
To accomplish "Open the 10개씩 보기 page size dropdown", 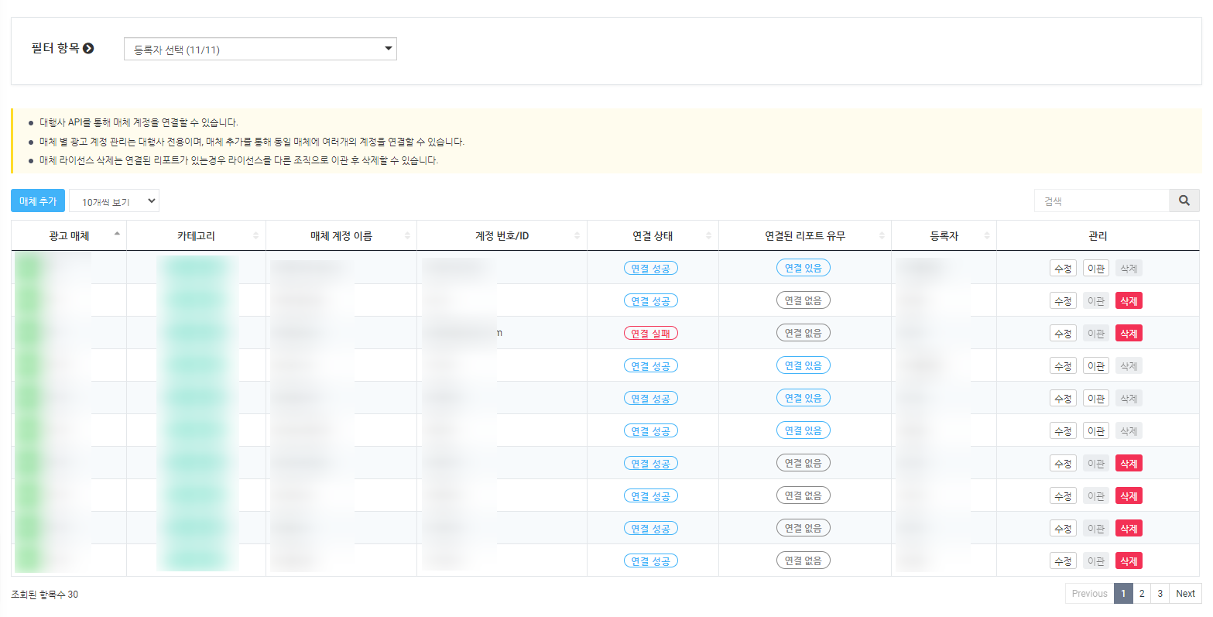I will click(114, 201).
